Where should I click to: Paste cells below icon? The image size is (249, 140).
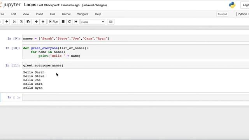28,22
